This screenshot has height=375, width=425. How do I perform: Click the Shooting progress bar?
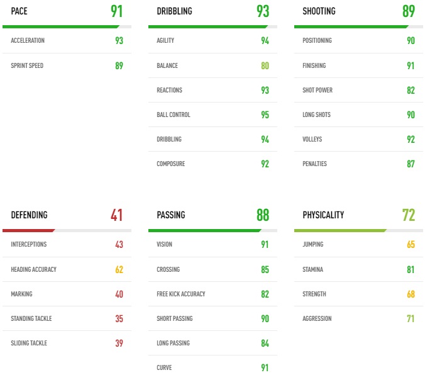point(351,27)
